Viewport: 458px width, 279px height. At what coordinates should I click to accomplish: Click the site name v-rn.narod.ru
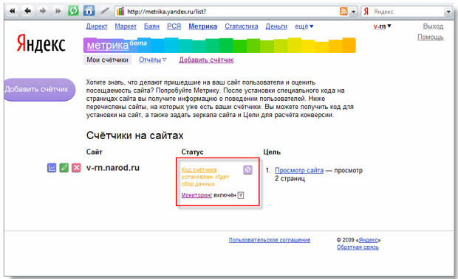[113, 168]
